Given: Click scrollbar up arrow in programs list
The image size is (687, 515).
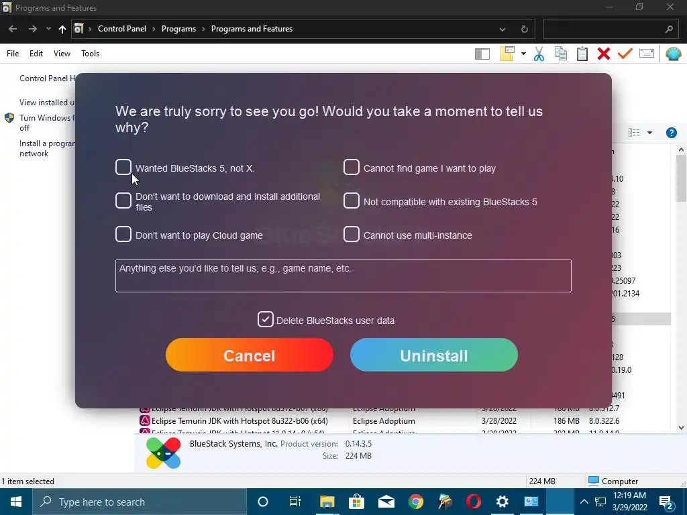Looking at the screenshot, I should (x=681, y=150).
